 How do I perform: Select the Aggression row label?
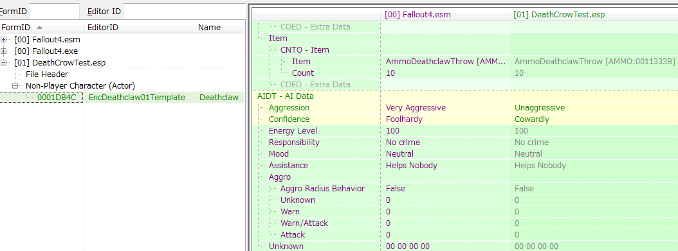289,108
